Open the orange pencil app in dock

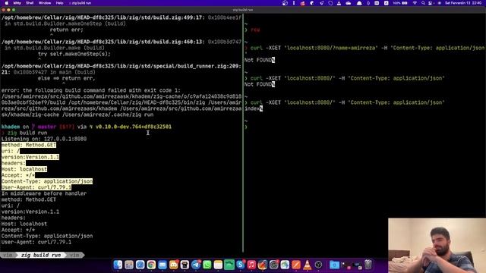coord(296,265)
